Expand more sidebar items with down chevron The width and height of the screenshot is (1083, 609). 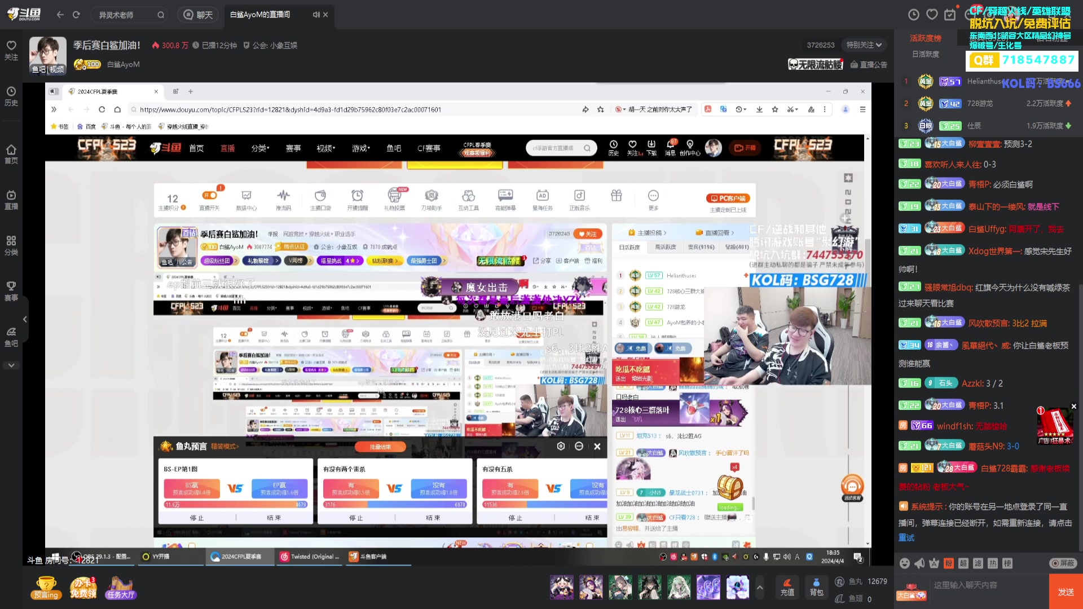coord(11,365)
